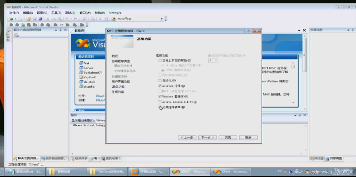The height and width of the screenshot is (177, 356).
Task: Untick the Windows 套接字 checkbox
Action: coord(160,97)
